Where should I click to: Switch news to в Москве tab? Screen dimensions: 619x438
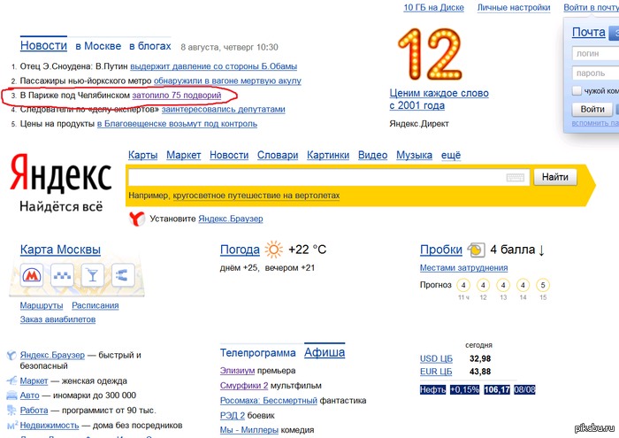[x=98, y=46]
